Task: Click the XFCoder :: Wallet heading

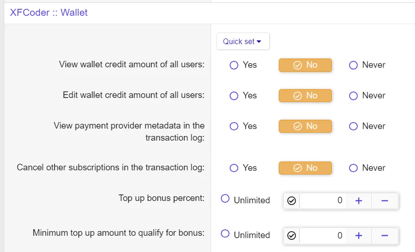Action: (49, 13)
